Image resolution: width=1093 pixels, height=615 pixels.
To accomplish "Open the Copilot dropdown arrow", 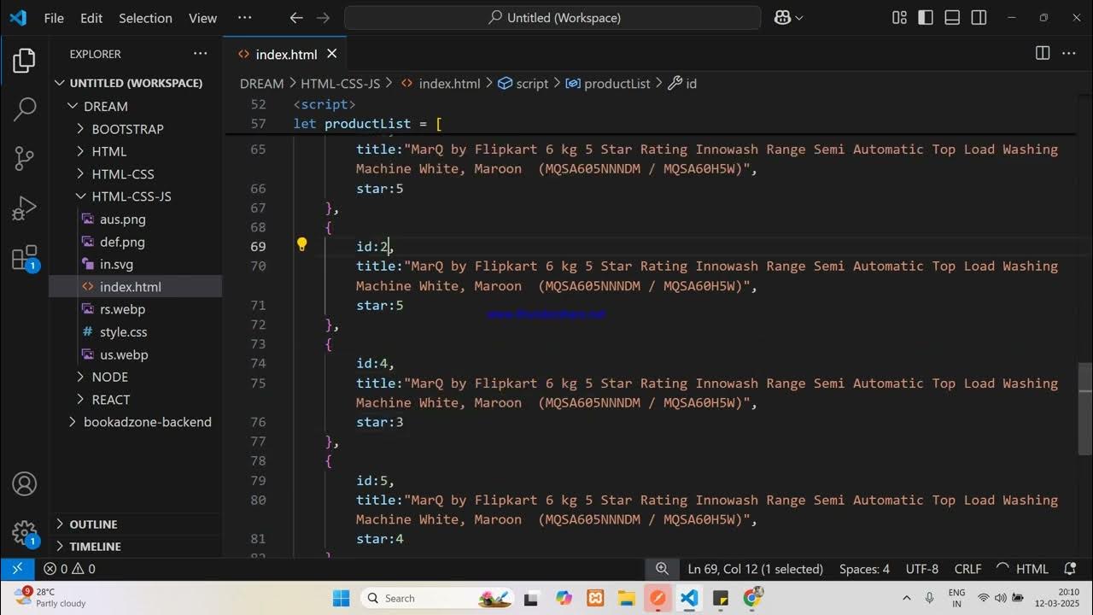I will point(799,17).
